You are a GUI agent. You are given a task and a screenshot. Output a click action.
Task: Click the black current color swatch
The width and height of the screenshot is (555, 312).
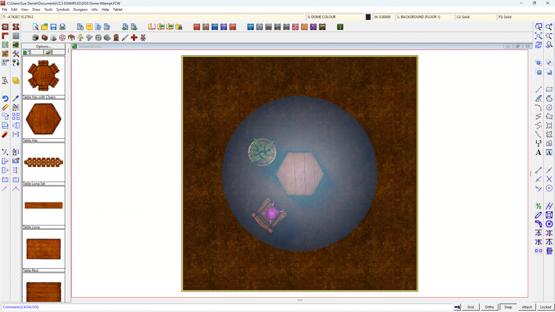pos(368,17)
